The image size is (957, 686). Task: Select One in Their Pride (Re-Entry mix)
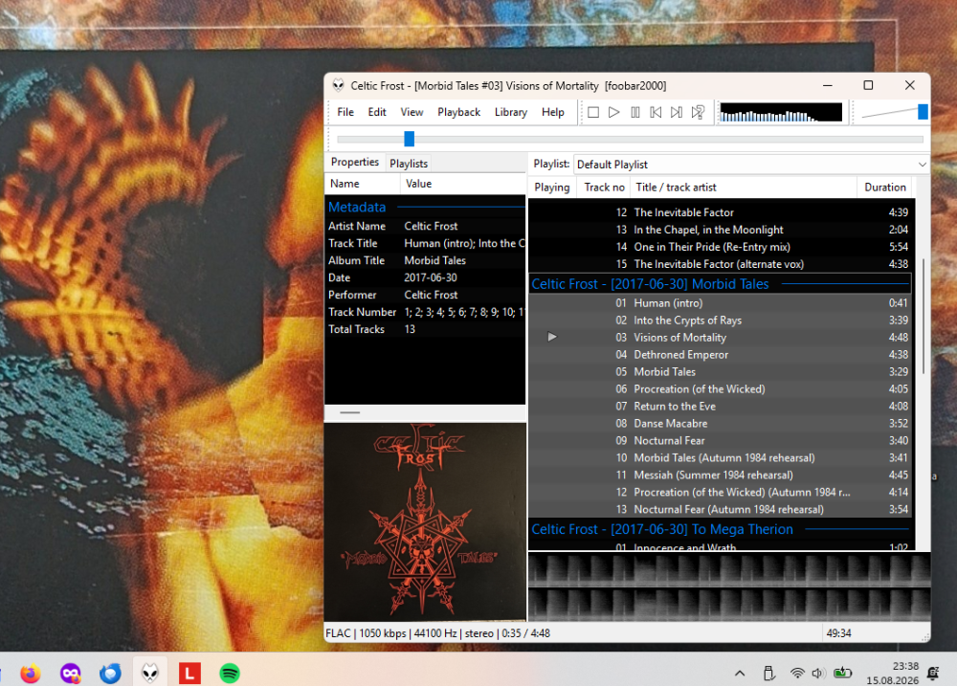[x=721, y=247]
